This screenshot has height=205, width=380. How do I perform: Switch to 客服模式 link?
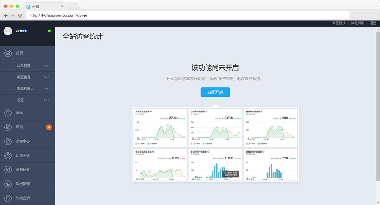pos(339,23)
